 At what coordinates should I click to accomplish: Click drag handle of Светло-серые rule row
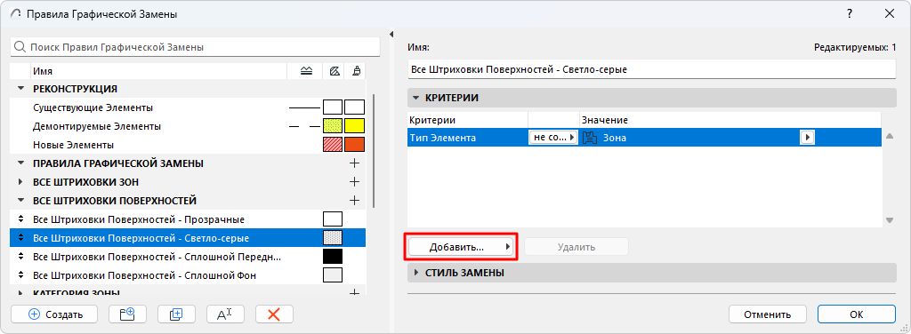pos(21,237)
